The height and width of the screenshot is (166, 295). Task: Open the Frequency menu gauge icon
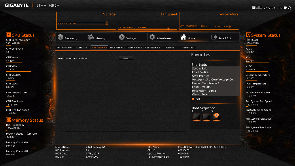[60, 37]
